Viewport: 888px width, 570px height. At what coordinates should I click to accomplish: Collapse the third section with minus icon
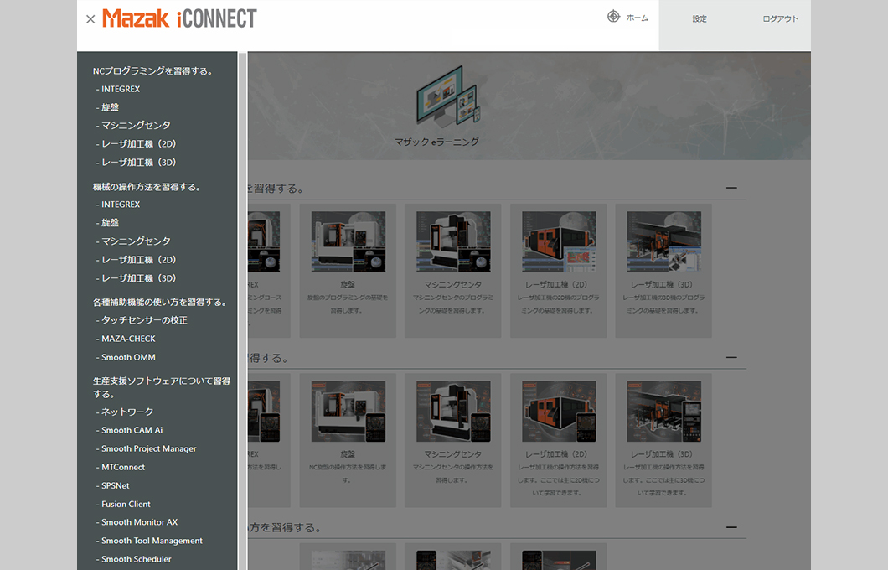[731, 527]
